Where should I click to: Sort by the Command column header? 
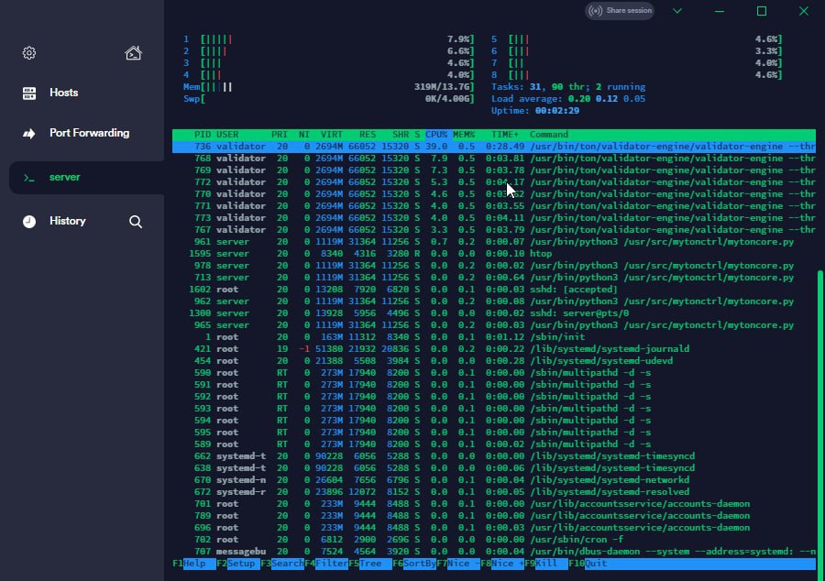[549, 135]
